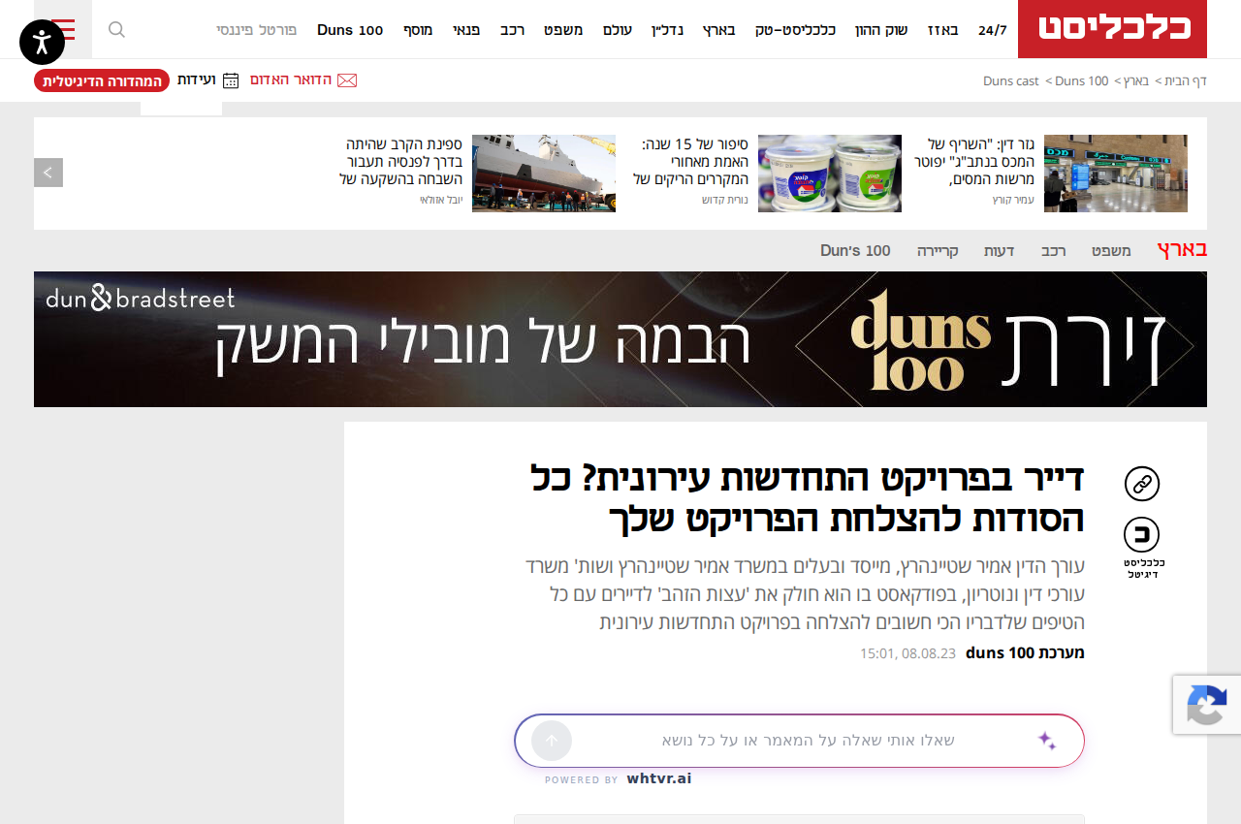Click the reCAPTCHA badge
The image size is (1241, 824).
(x=1207, y=705)
